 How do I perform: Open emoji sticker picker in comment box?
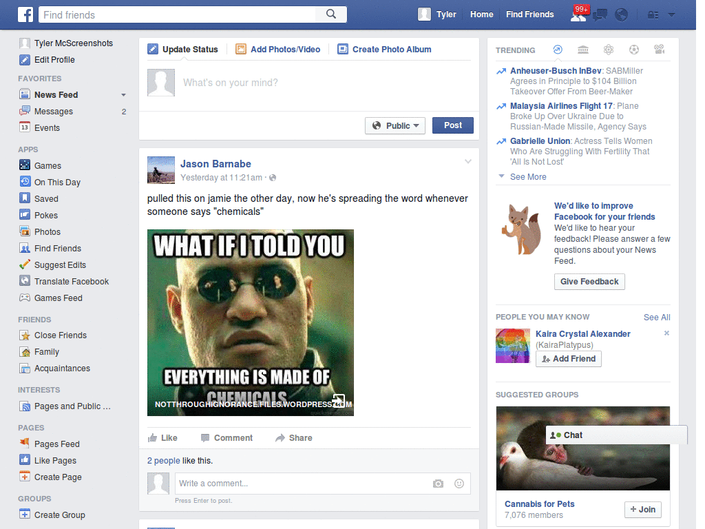tap(459, 484)
